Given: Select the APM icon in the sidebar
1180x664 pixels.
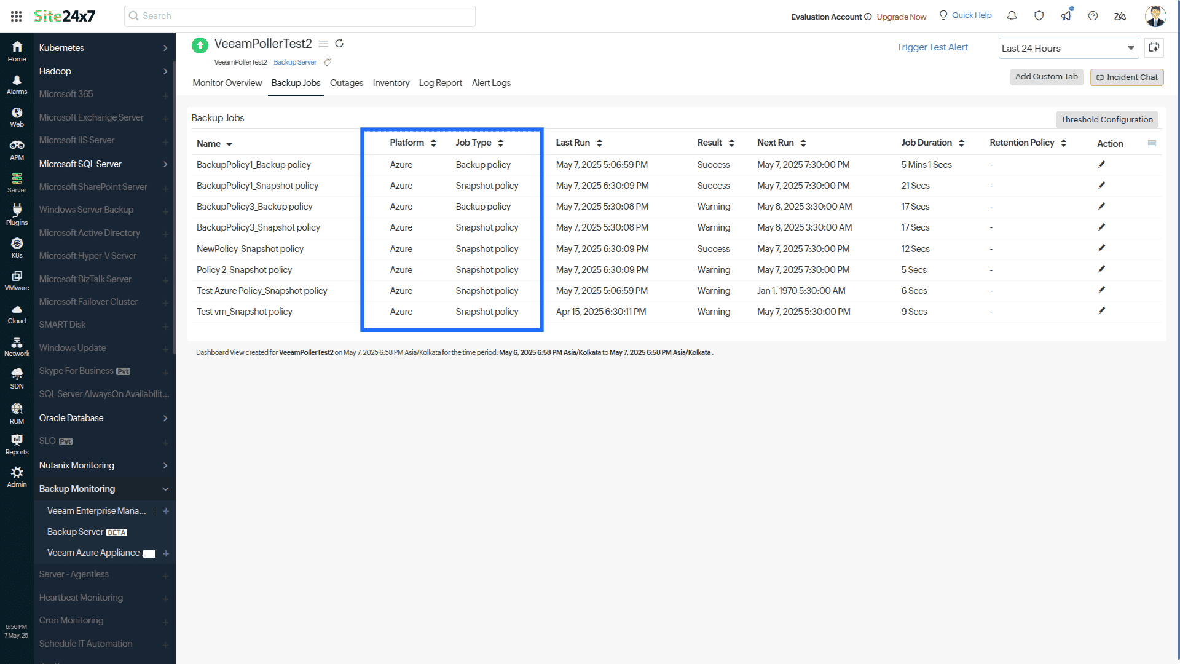Looking at the screenshot, I should [17, 147].
